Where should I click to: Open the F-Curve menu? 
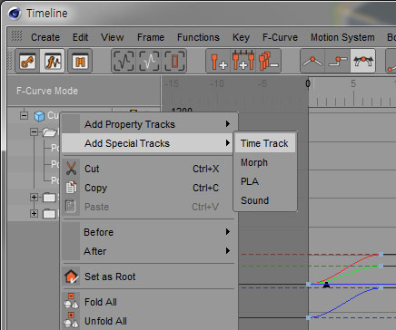(280, 37)
